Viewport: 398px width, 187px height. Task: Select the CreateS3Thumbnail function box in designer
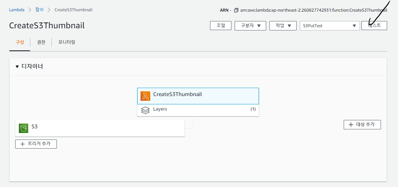pyautogui.click(x=198, y=96)
